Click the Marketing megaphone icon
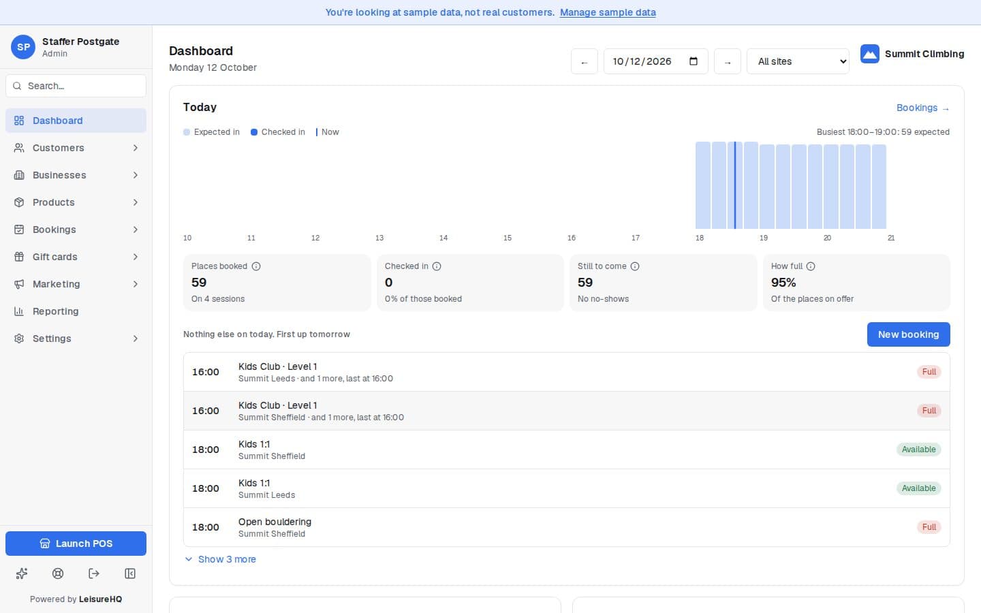Image resolution: width=981 pixels, height=613 pixels. point(19,284)
